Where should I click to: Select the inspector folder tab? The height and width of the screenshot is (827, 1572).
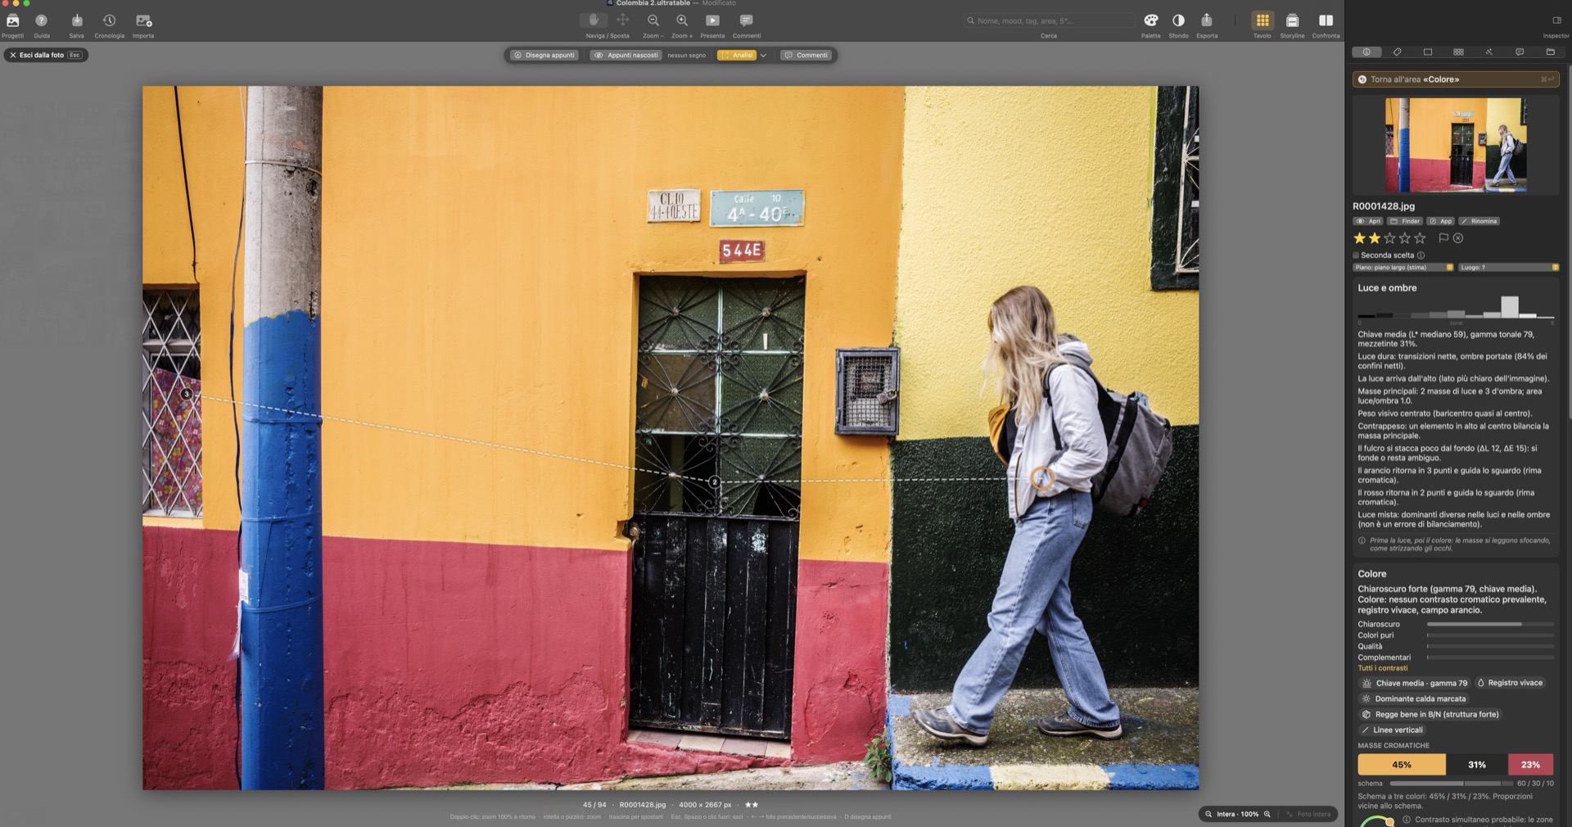[x=1550, y=52]
